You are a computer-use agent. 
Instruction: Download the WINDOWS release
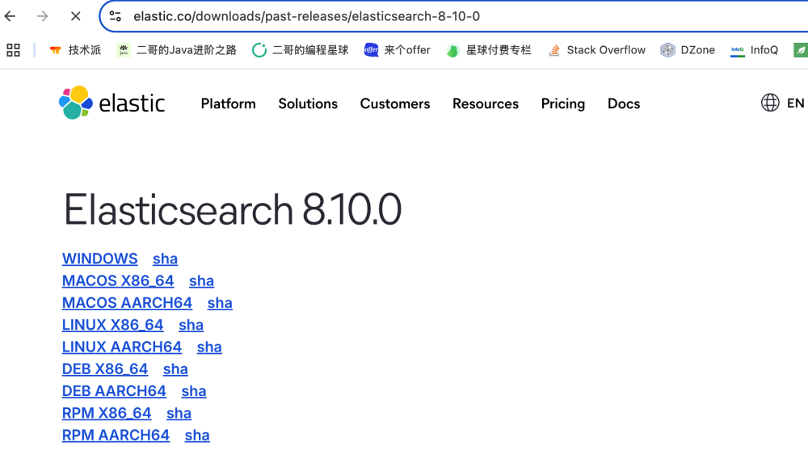(x=99, y=259)
